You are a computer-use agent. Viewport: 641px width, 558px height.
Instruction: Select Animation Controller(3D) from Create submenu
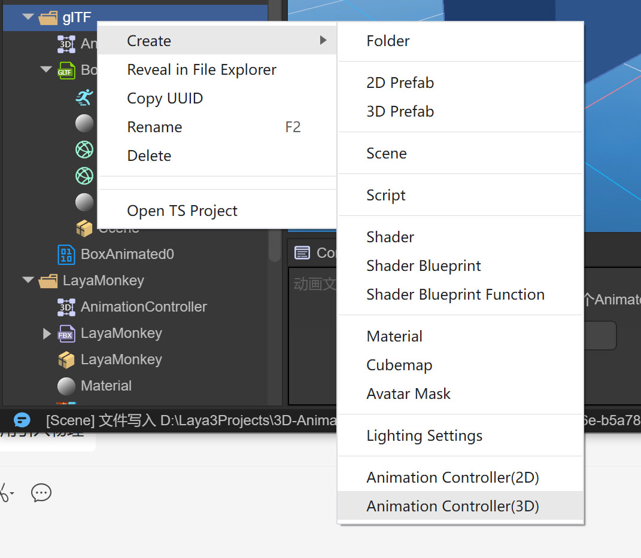coord(452,506)
